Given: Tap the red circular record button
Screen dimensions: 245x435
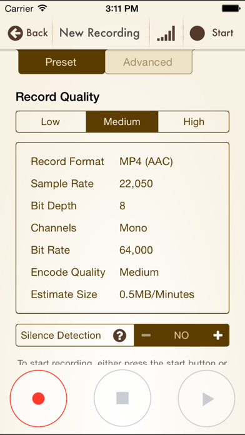Looking at the screenshot, I should (38, 398).
